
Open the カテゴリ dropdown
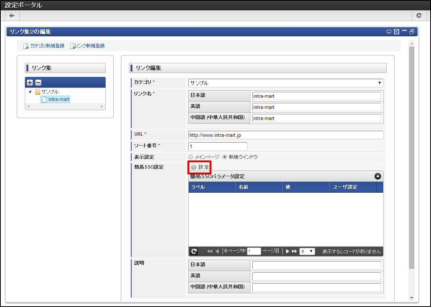(x=286, y=83)
